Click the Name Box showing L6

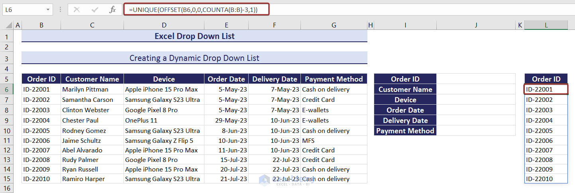pyautogui.click(x=23, y=10)
